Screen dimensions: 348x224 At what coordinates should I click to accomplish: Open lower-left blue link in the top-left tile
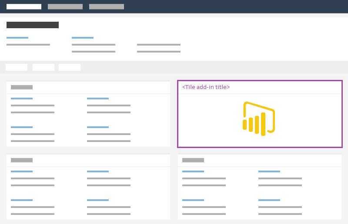click(x=22, y=127)
